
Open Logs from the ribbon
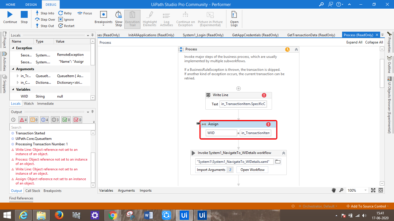coord(234,19)
